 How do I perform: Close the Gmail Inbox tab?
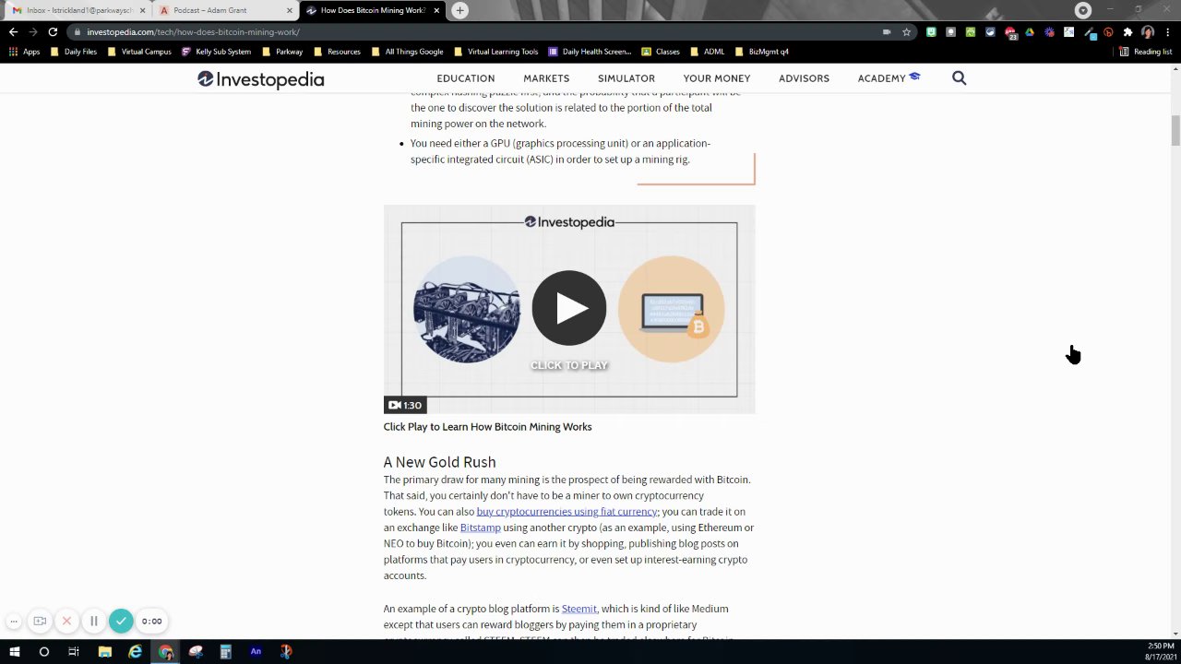[x=143, y=10]
